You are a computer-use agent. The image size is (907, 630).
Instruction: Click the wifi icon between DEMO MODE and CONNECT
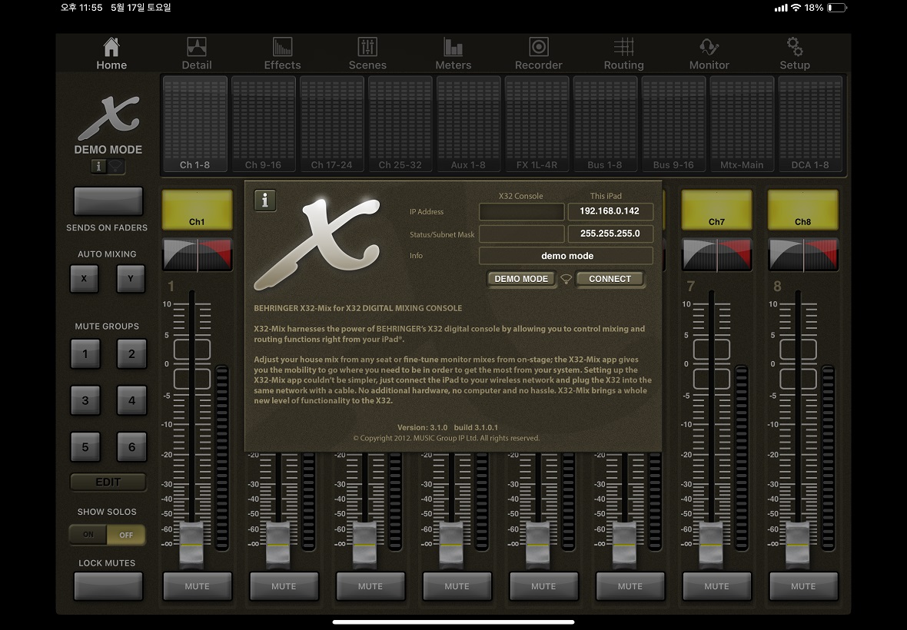pyautogui.click(x=566, y=279)
